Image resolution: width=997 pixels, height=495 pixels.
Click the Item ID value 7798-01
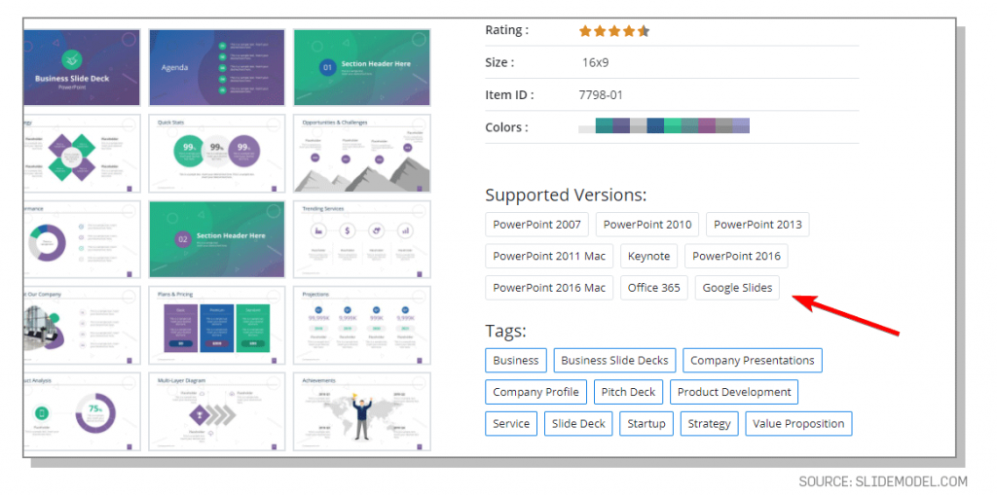[601, 95]
